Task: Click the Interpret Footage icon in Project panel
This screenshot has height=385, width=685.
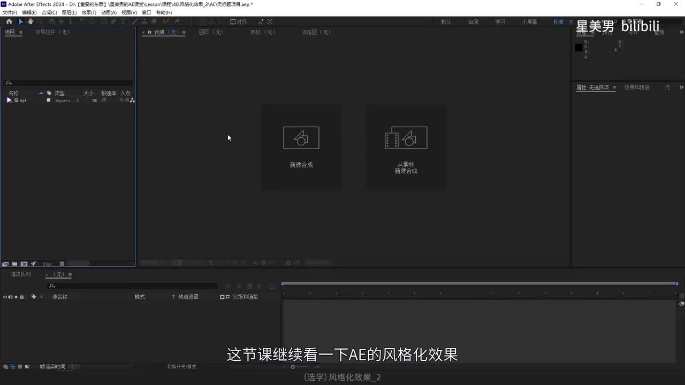Action: pos(5,264)
